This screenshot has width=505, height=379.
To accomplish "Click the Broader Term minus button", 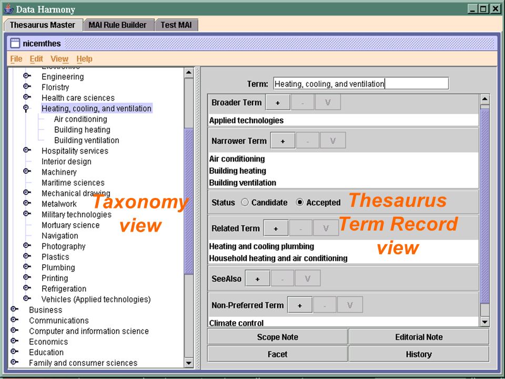I will click(x=302, y=103).
